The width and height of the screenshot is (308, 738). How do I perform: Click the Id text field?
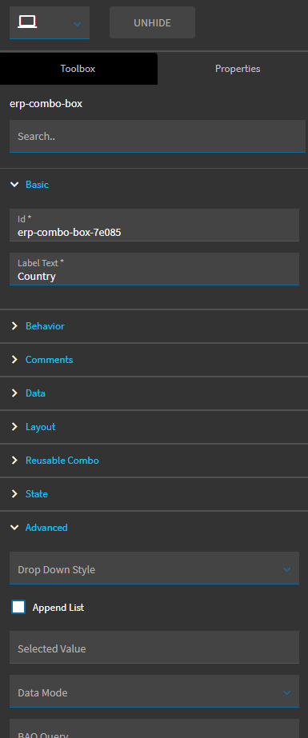tap(154, 225)
